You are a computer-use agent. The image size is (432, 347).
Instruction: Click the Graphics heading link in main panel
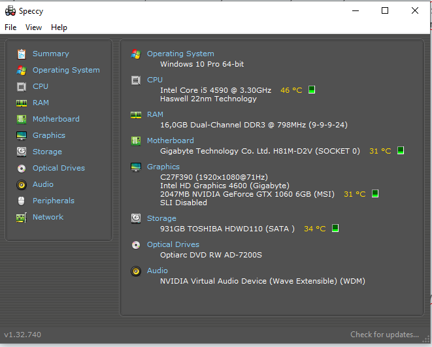coord(163,167)
